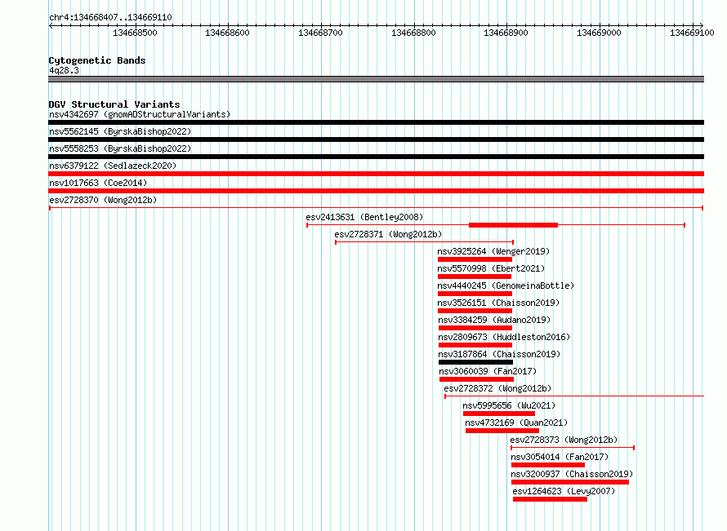Screen dimensions: 727x531
Task: Open the esv2728371 (Wong2012b) variant
Action: [x=424, y=242]
